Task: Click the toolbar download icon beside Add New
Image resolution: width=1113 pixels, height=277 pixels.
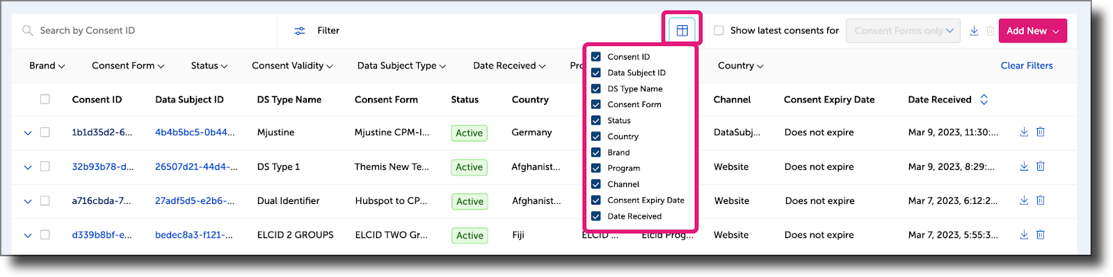Action: coord(974,31)
